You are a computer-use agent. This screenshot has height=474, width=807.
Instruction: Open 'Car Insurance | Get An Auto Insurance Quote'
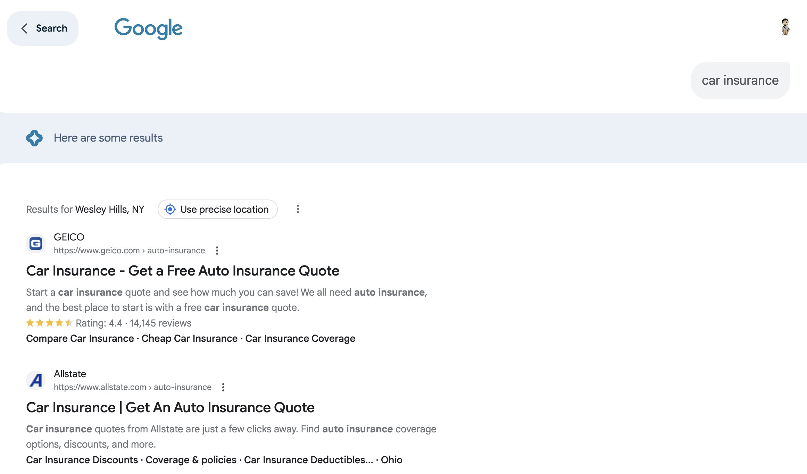(170, 407)
